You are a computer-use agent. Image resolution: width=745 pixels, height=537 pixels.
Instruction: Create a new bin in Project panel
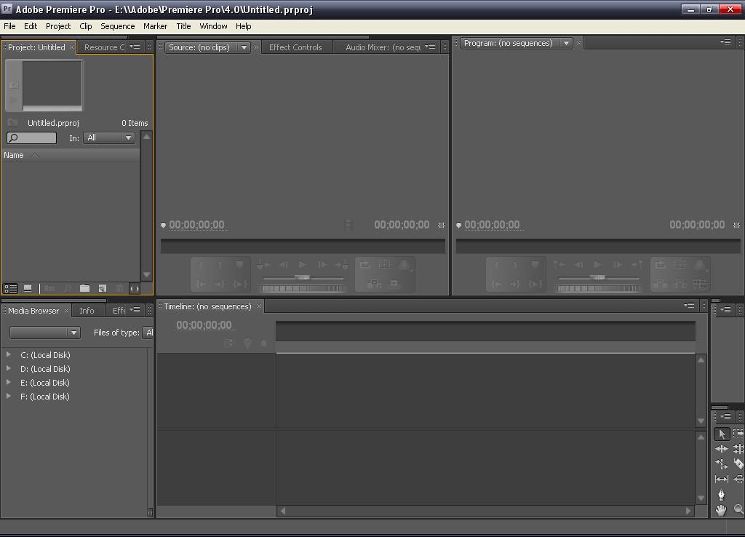tap(84, 289)
